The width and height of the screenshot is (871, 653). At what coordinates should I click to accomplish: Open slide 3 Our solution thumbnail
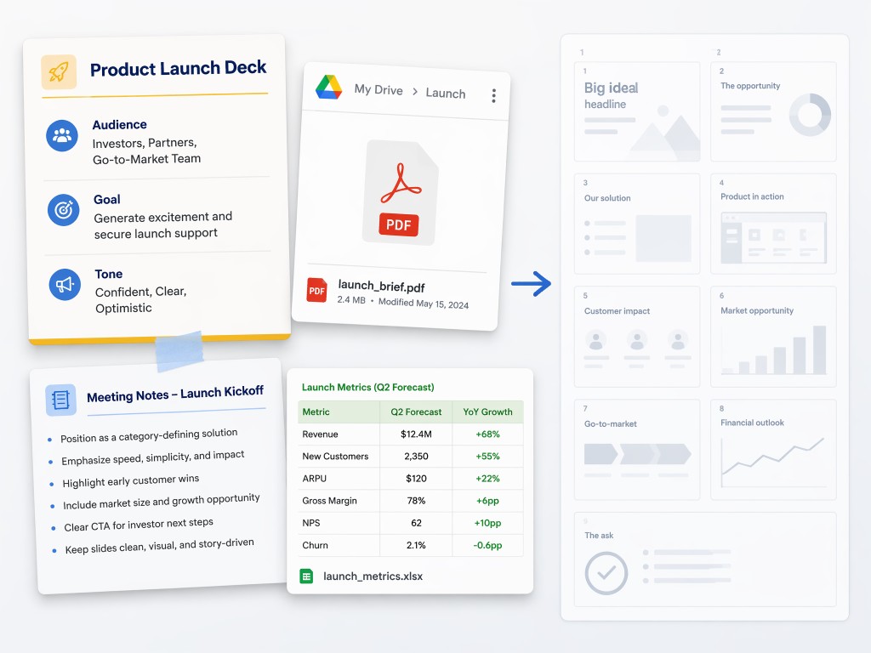click(x=637, y=224)
